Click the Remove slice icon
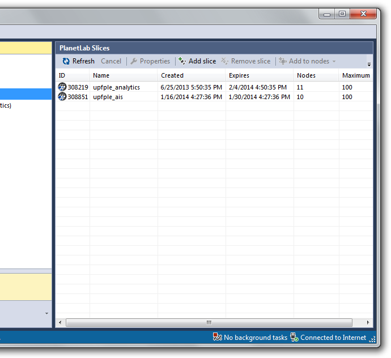The width and height of the screenshot is (391, 358). (x=224, y=61)
